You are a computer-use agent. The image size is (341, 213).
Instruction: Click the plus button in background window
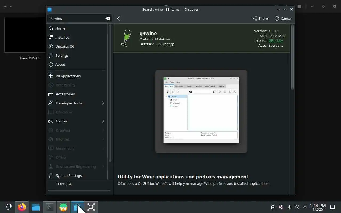point(5,6)
